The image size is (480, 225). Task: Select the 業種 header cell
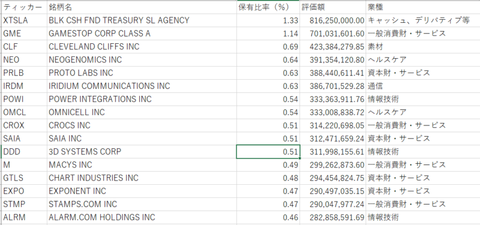(423, 7)
